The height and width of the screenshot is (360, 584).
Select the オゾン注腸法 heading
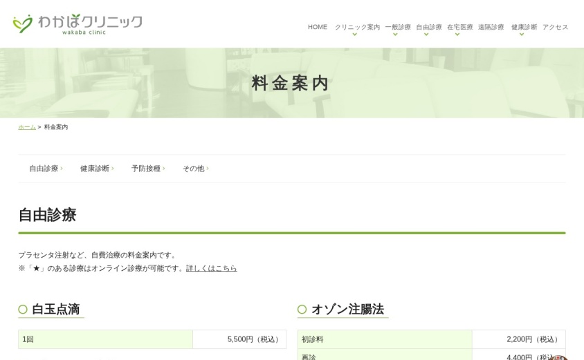347,309
